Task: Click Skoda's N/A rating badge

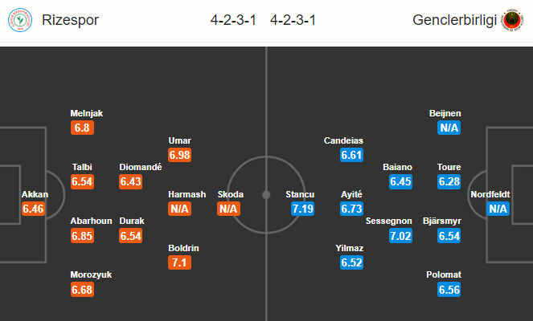Action: pos(228,209)
